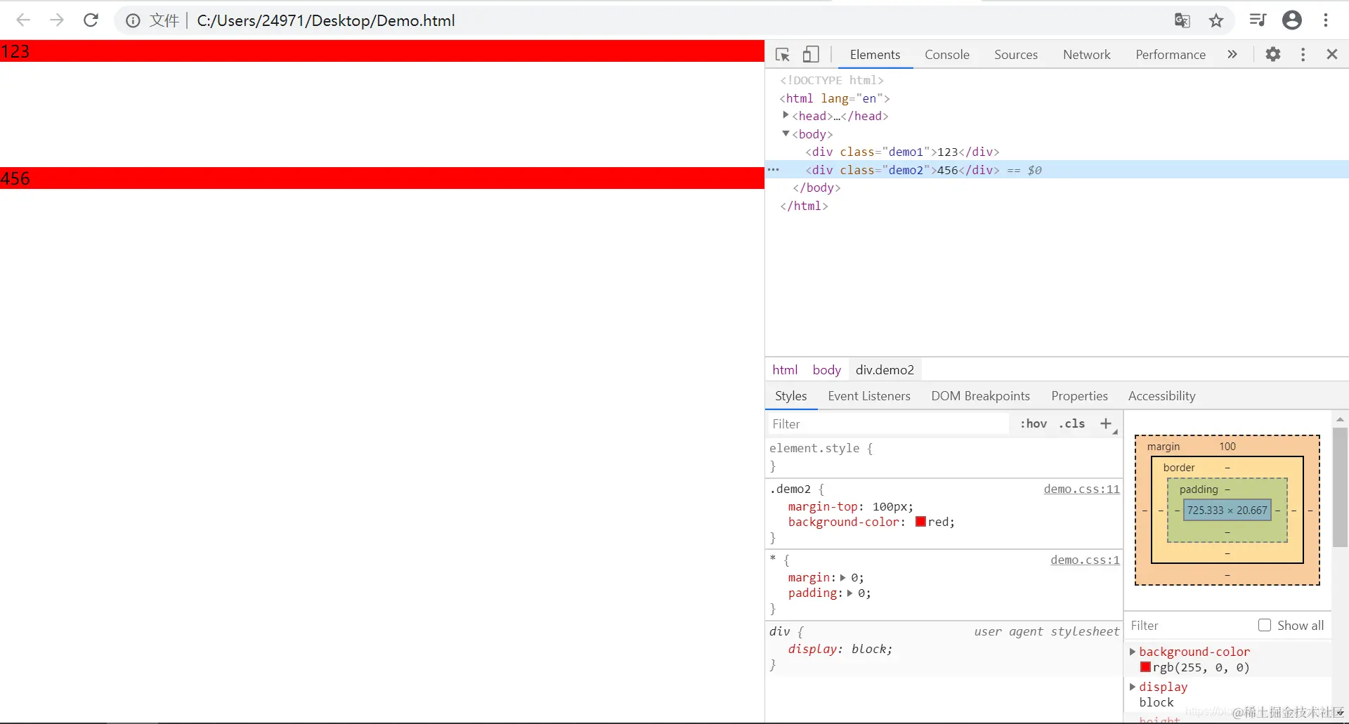Select the Styles pane tab

[x=791, y=396]
